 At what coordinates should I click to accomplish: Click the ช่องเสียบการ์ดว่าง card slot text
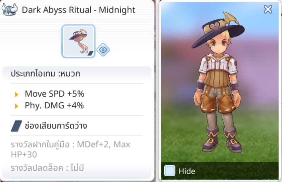[56, 126]
